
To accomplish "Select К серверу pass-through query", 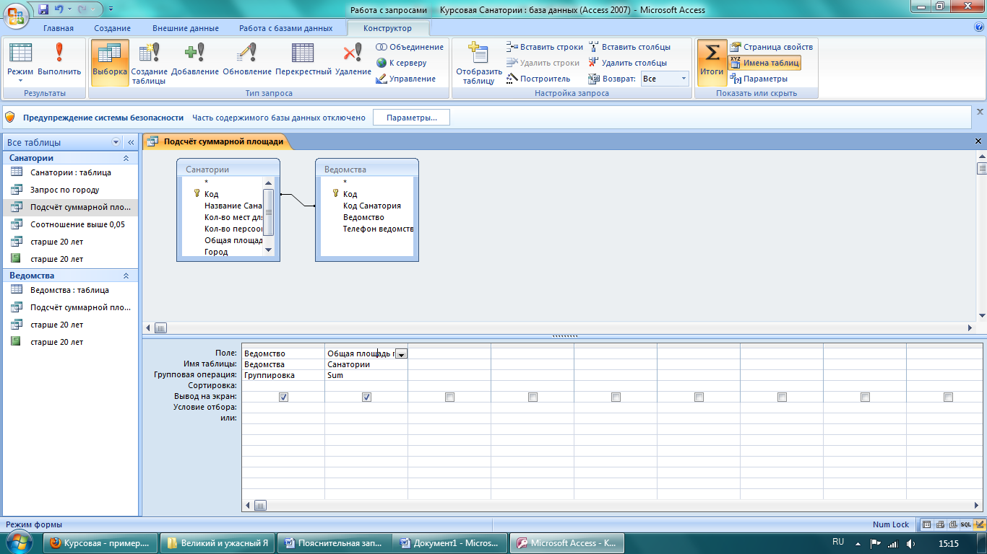I will tap(402, 63).
